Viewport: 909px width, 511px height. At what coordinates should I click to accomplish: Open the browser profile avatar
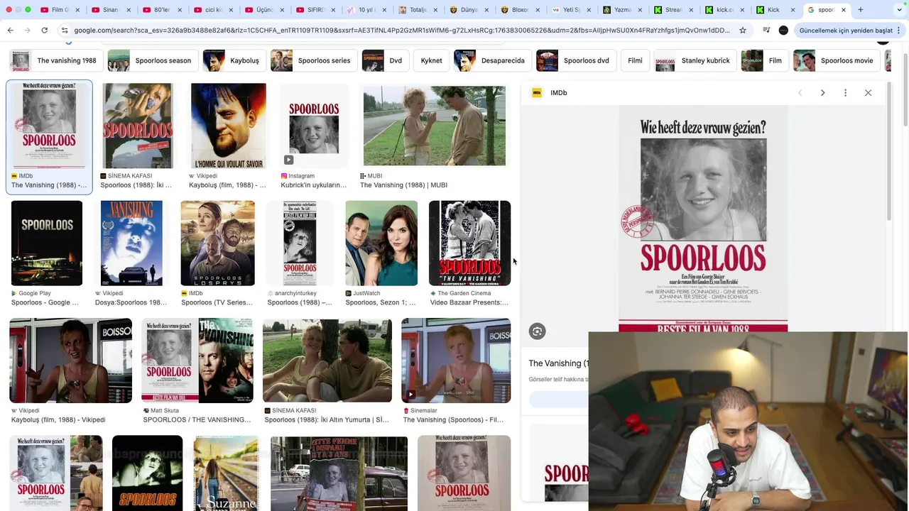pos(783,31)
